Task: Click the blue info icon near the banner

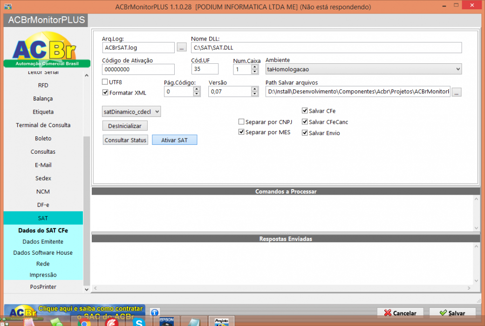Action: (x=155, y=312)
